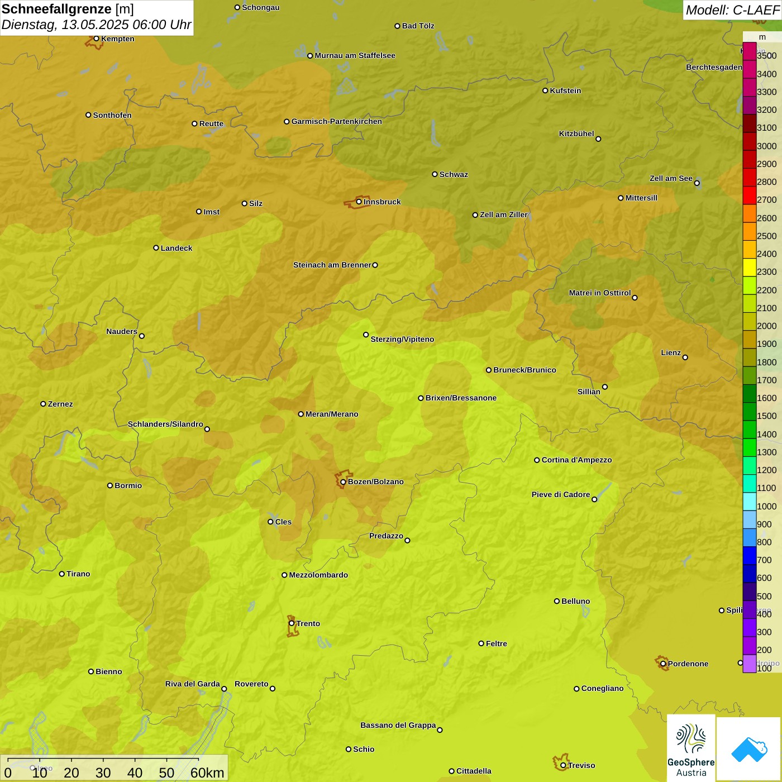
Task: Click the Schlanders/Silandro label
Action: point(165,424)
